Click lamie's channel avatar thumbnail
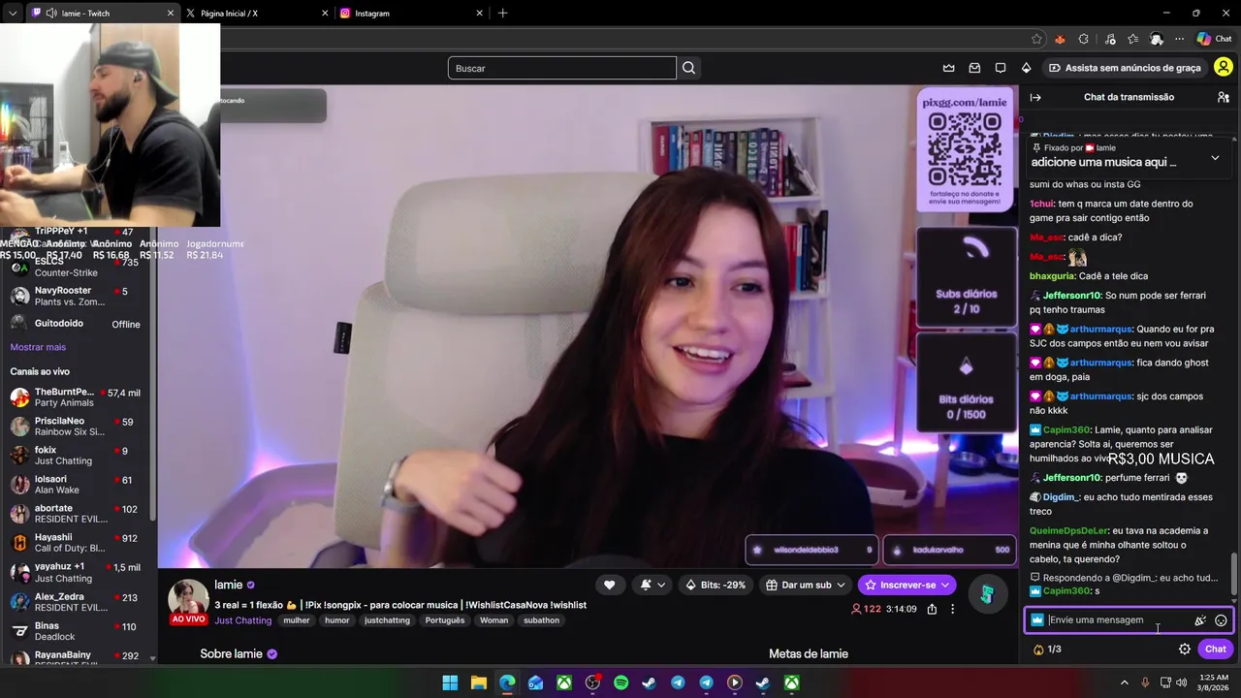Screen dimensions: 1241x698 [x=188, y=598]
